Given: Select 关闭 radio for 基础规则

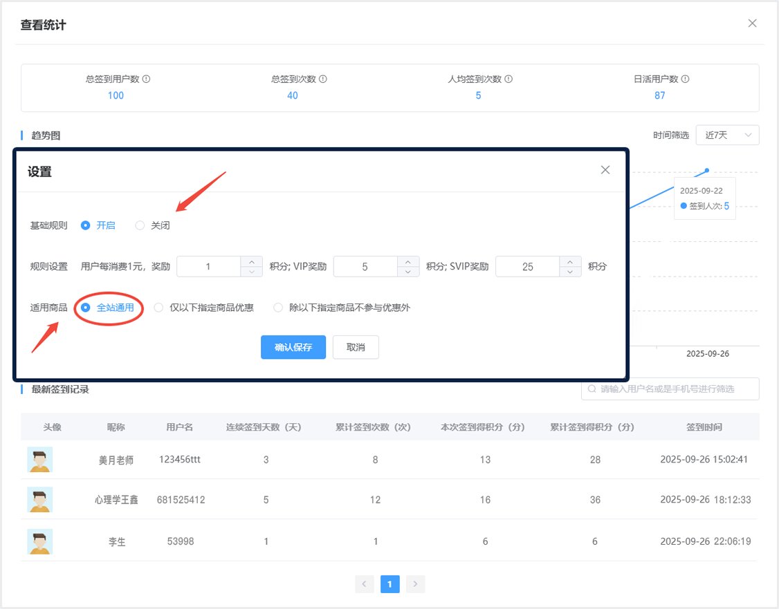Looking at the screenshot, I should pyautogui.click(x=140, y=225).
